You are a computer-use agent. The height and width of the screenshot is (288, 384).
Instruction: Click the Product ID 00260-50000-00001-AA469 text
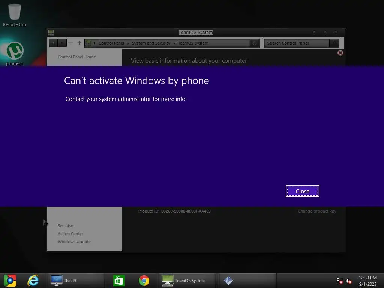pos(174,211)
